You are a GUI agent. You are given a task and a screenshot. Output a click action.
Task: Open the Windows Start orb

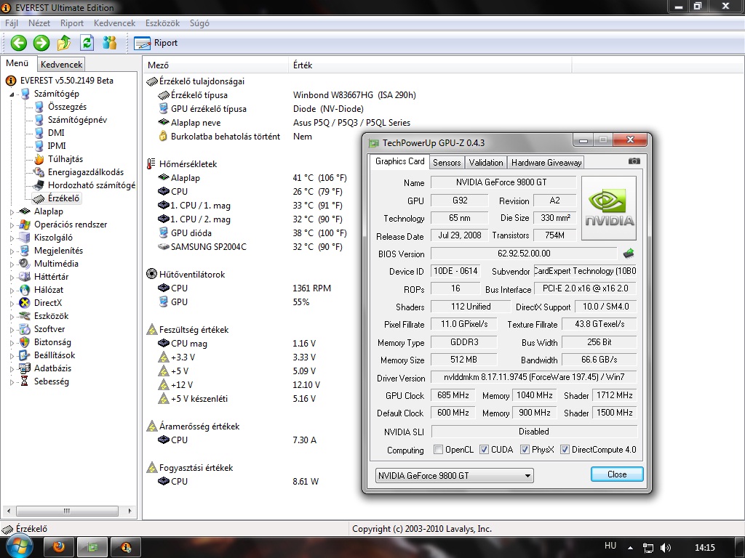(20, 546)
